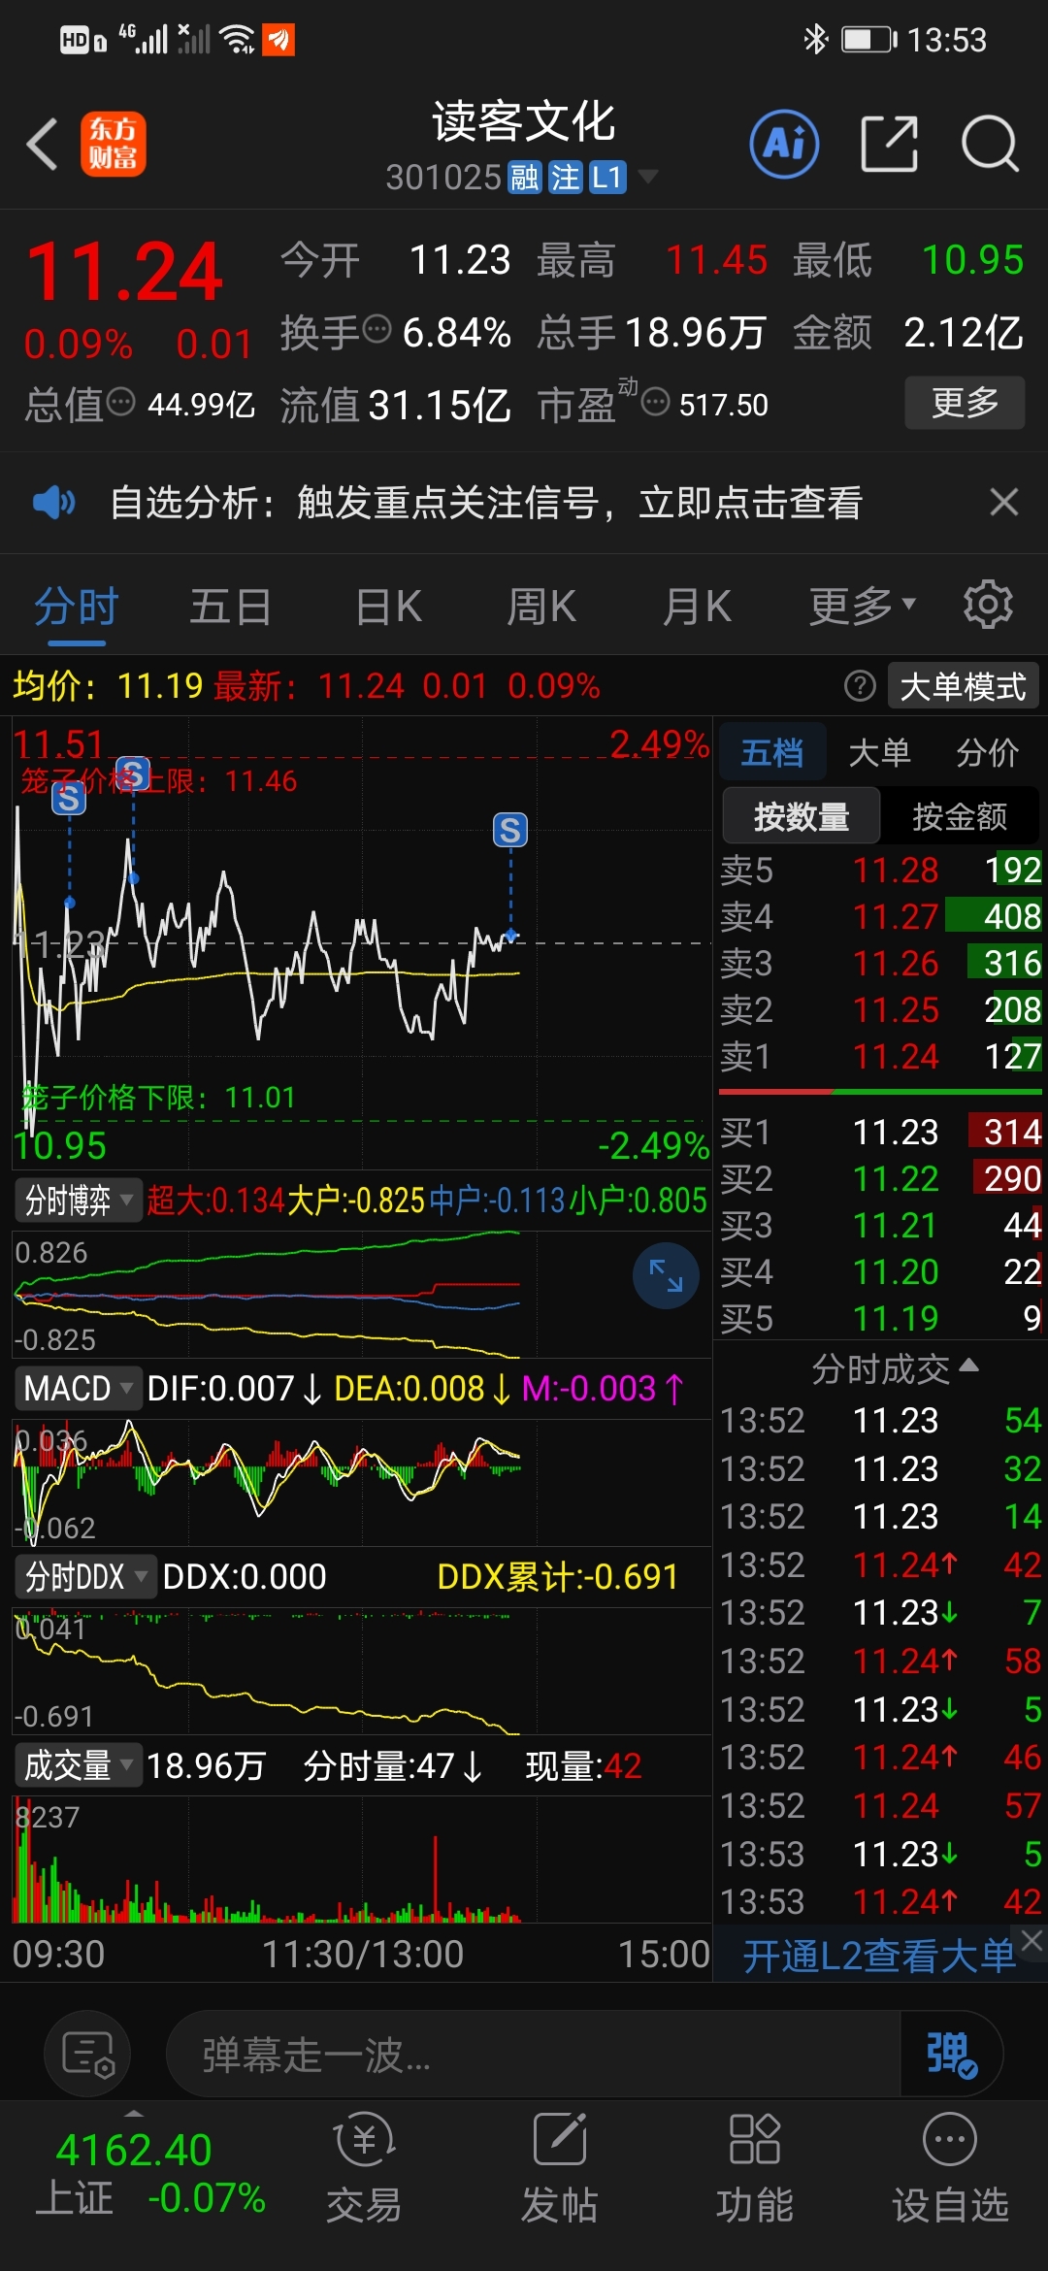1048x2271 pixels.
Task: Expand the 更多 chart period dropdown
Action: (x=862, y=608)
